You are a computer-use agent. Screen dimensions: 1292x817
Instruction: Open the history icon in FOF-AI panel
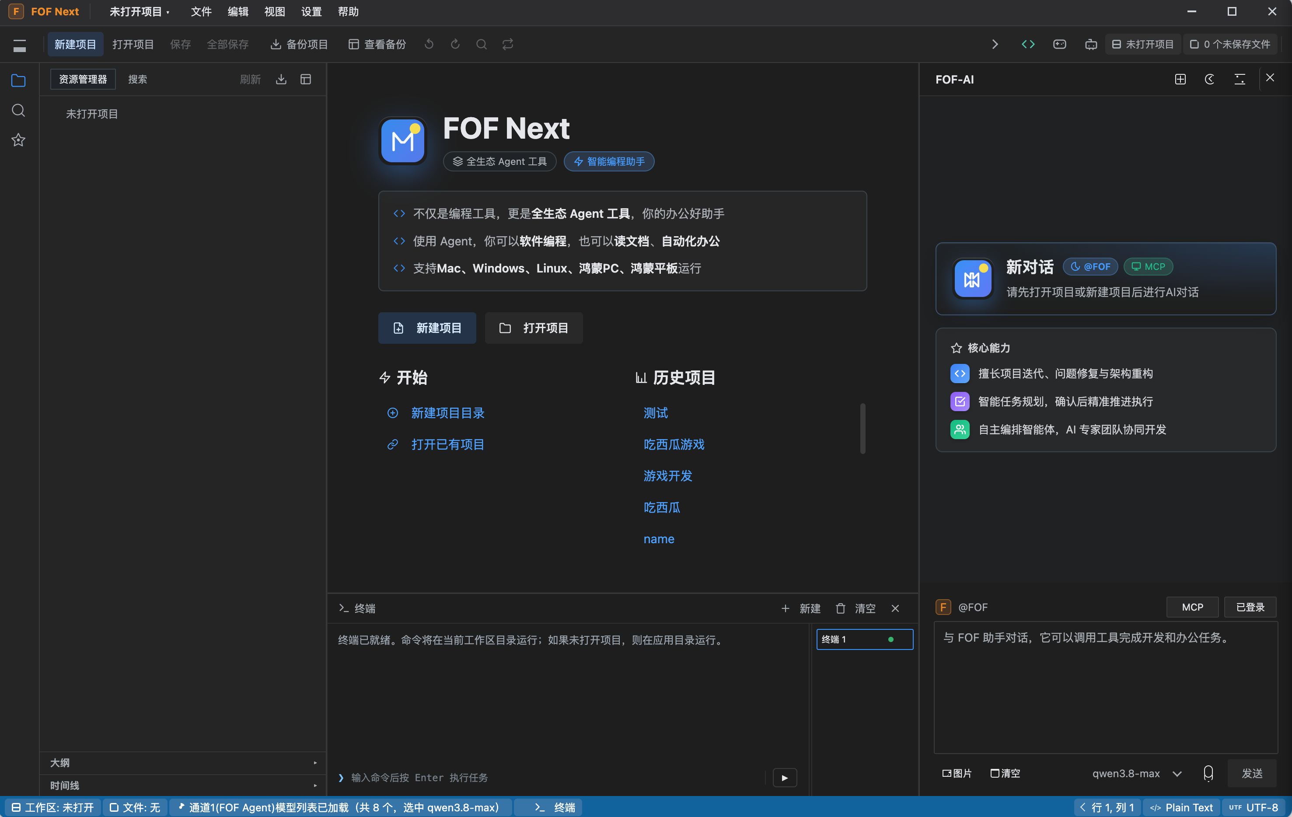click(x=1210, y=80)
